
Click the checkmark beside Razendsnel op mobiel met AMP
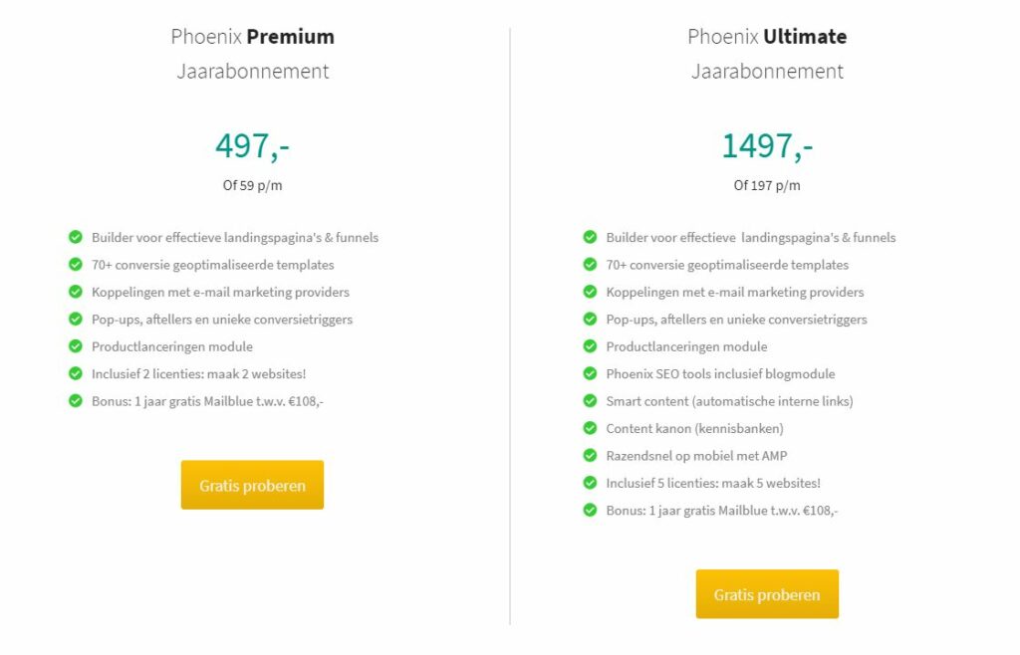588,455
